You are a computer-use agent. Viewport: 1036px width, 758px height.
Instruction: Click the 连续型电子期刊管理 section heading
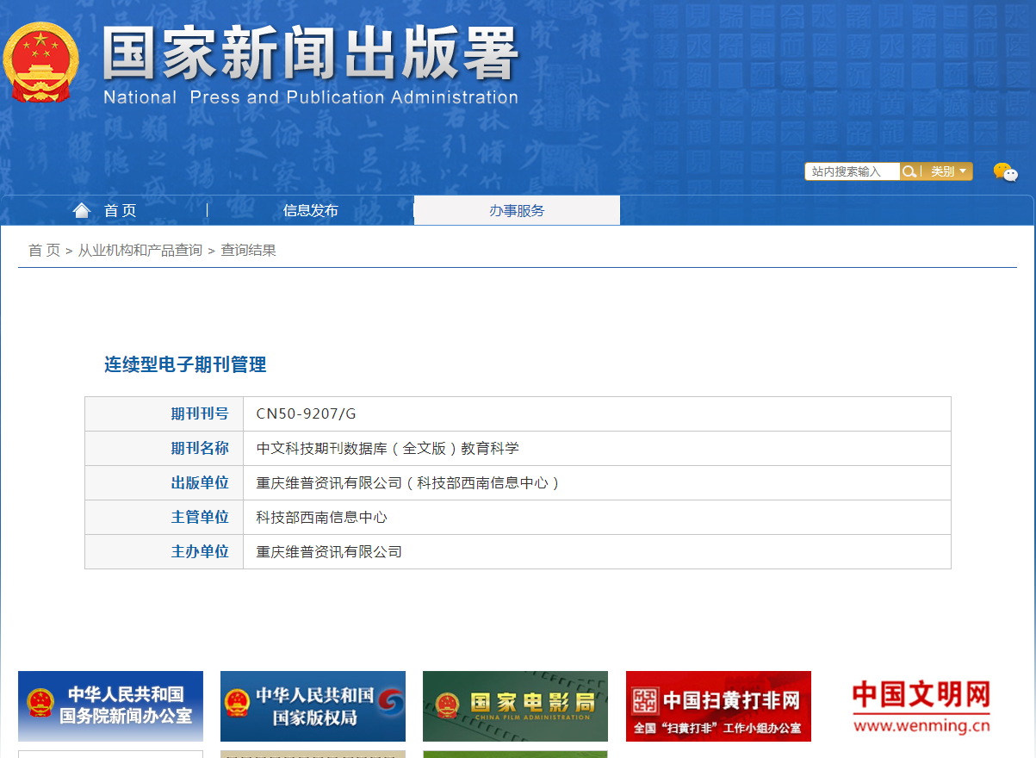coord(185,364)
